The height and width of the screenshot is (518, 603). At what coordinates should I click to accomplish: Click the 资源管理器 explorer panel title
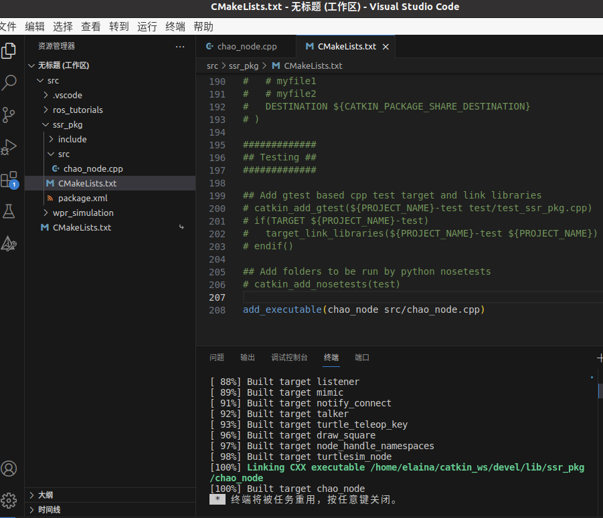point(56,46)
